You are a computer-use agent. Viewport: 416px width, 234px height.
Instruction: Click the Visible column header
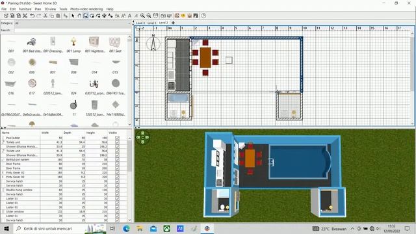coord(116,133)
